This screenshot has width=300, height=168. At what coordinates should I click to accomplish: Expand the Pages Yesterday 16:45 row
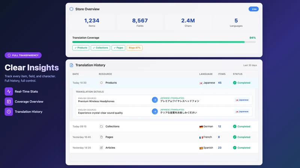pos(164,137)
